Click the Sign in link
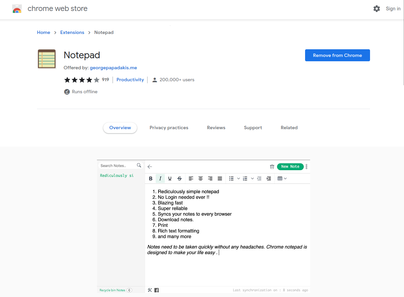This screenshot has width=404, height=297. tap(393, 9)
